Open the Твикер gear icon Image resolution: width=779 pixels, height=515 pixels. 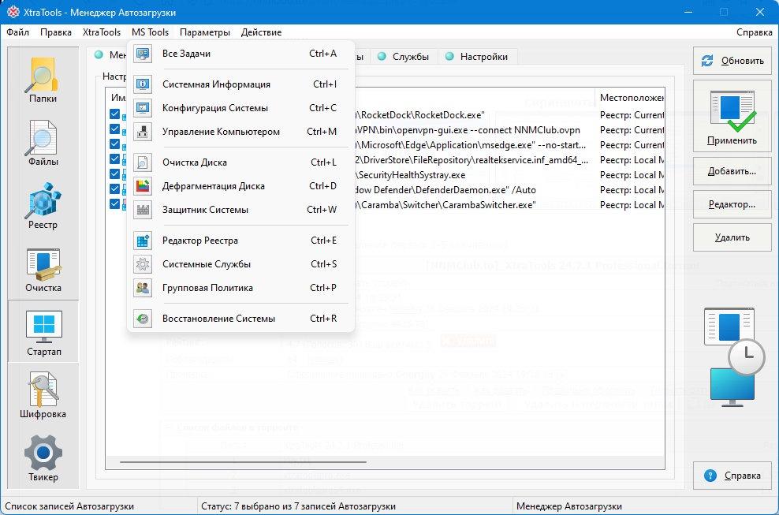pyautogui.click(x=43, y=458)
